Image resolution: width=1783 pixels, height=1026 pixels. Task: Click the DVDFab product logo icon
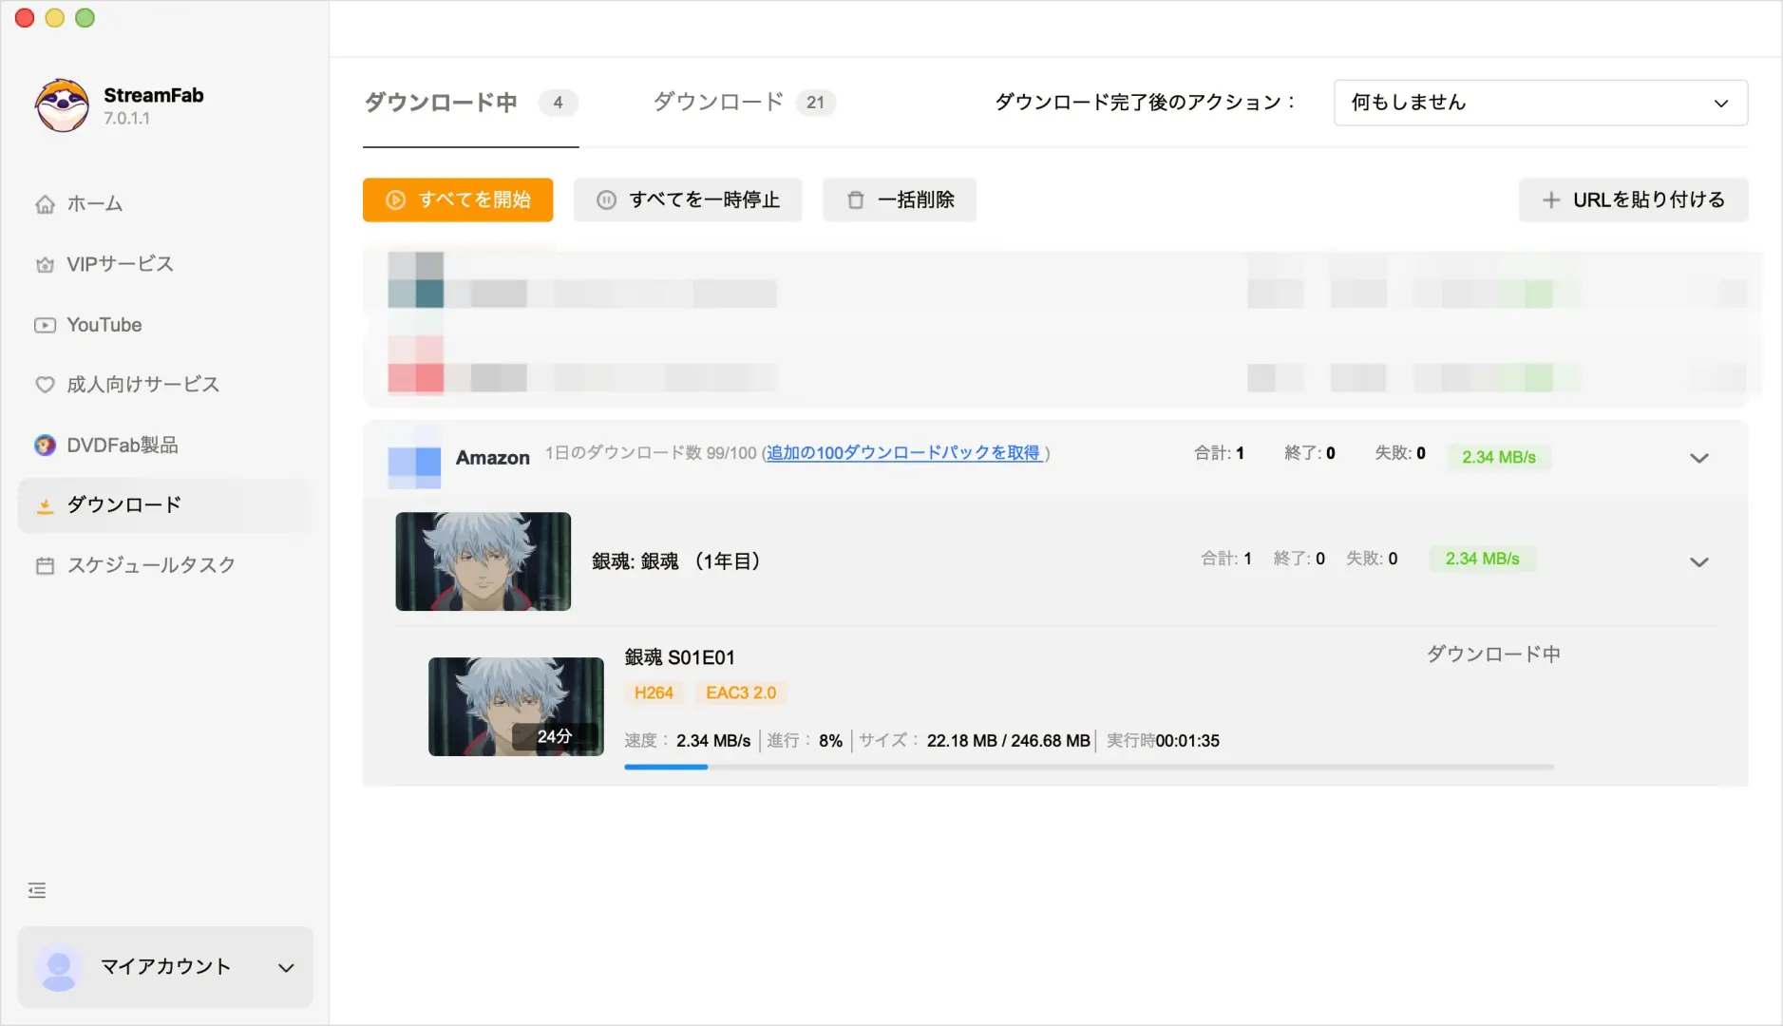(45, 446)
